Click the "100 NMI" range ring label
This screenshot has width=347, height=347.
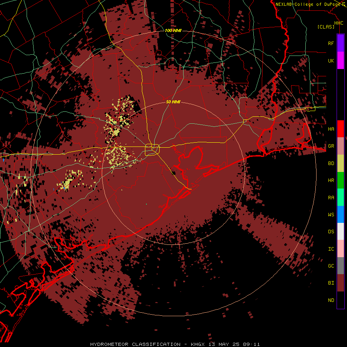pos(173,30)
